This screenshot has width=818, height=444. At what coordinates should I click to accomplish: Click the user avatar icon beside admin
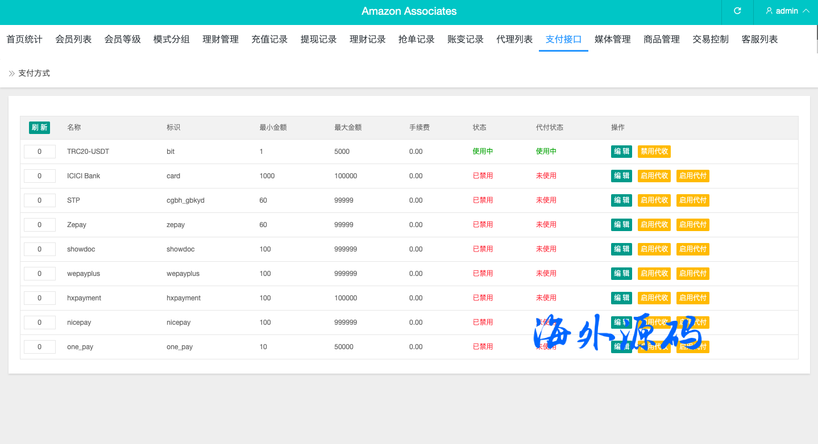pos(769,11)
